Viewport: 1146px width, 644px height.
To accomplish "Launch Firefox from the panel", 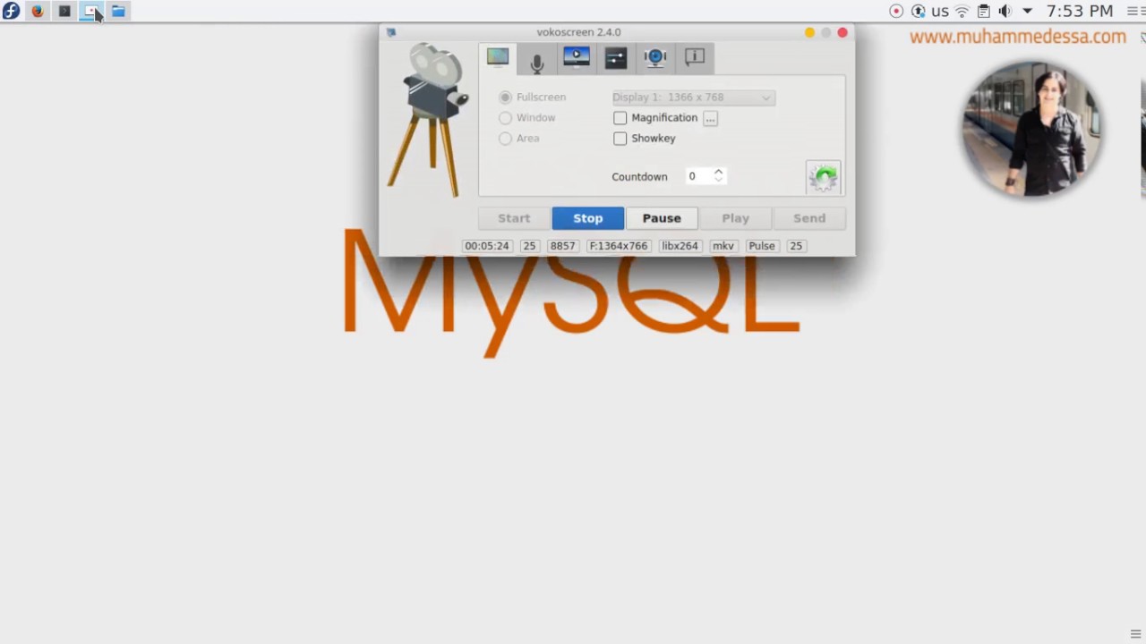I will 38,11.
